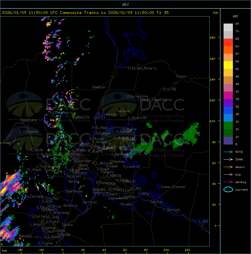Click the Ramblon label near top center

(x=99, y=87)
